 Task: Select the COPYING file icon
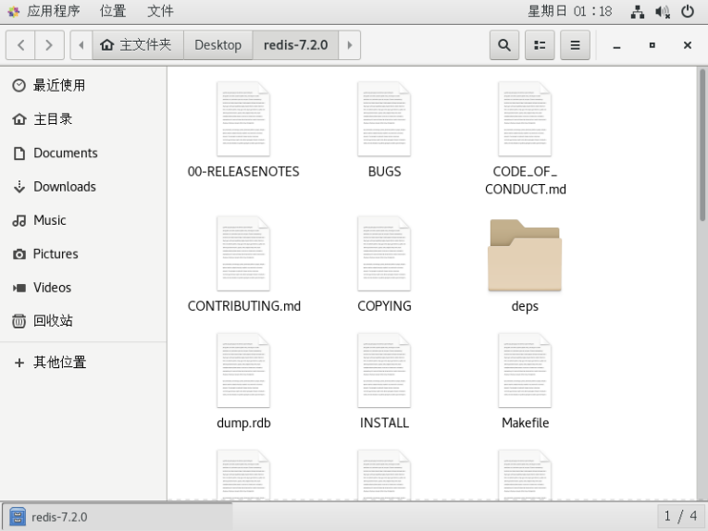coord(384,253)
